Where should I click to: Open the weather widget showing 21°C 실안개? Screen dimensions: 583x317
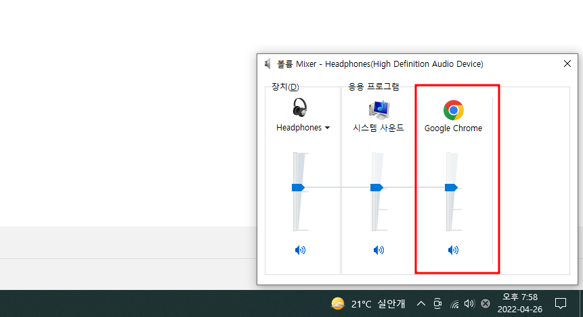368,304
